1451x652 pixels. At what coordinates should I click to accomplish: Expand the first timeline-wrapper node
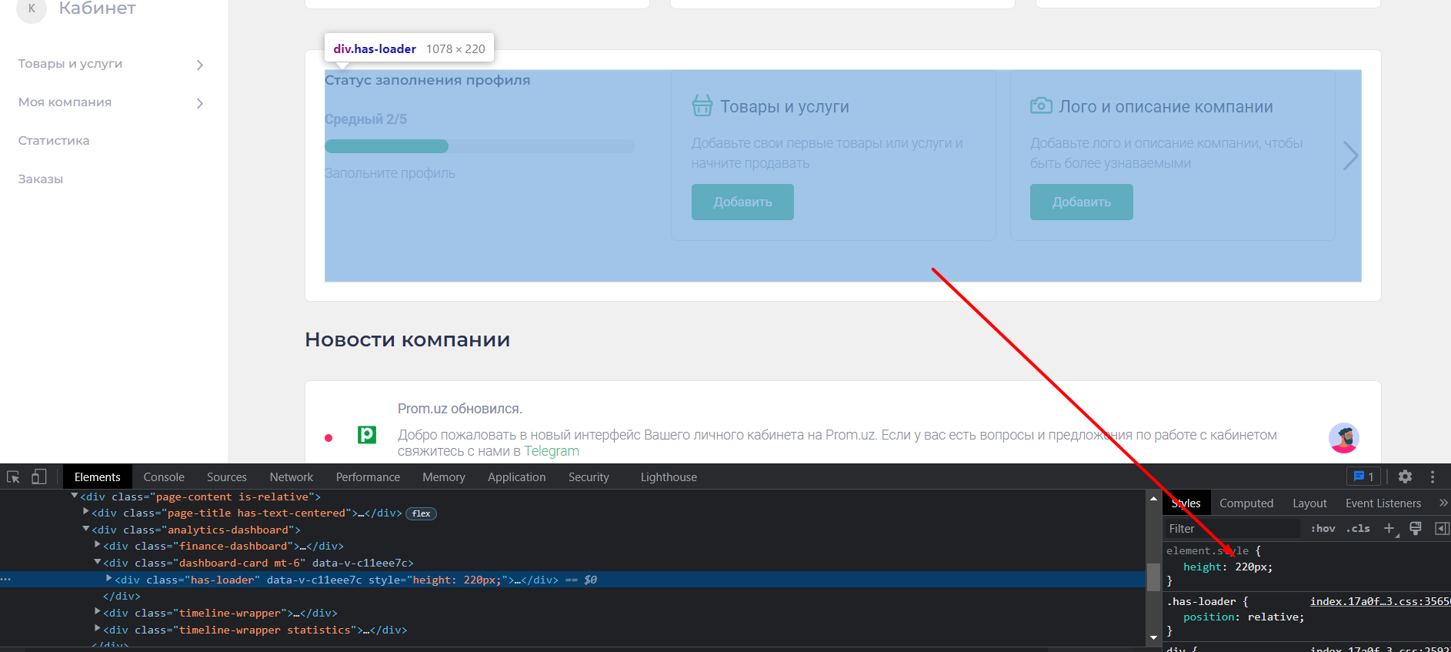[x=98, y=612]
